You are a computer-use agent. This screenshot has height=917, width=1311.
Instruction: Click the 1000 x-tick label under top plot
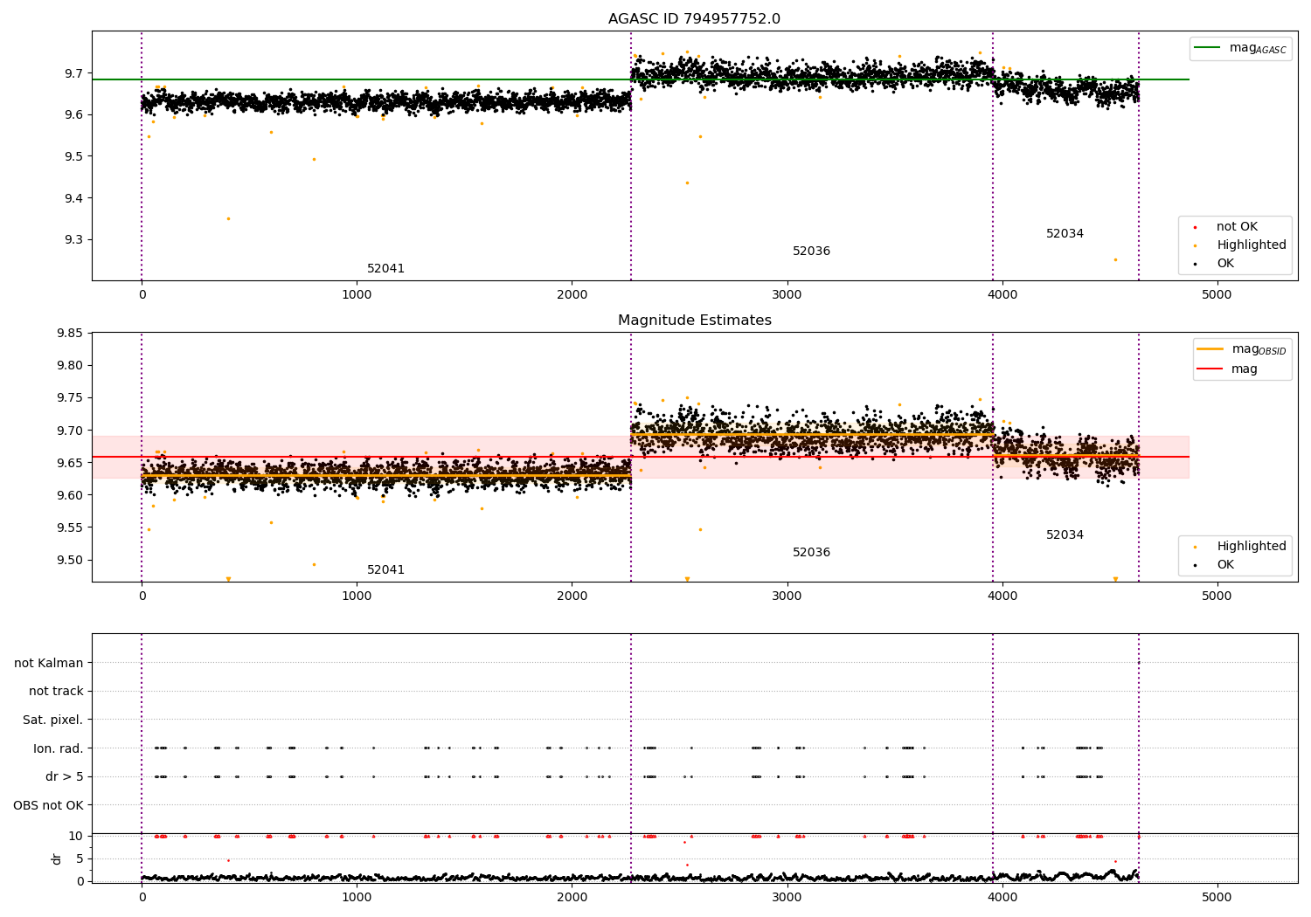click(357, 295)
